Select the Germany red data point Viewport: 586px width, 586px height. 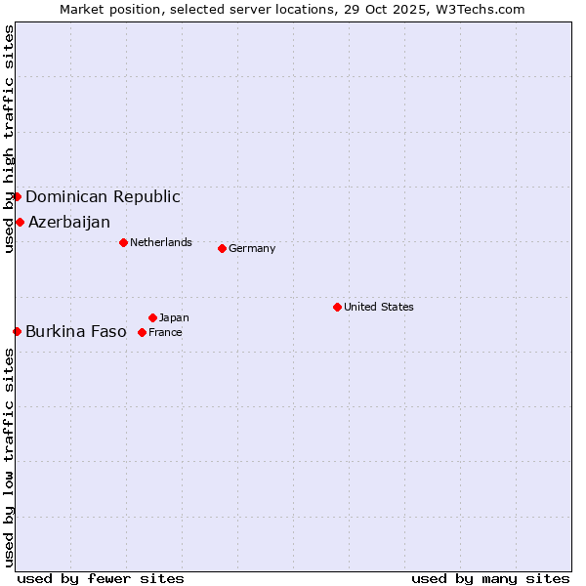click(222, 248)
